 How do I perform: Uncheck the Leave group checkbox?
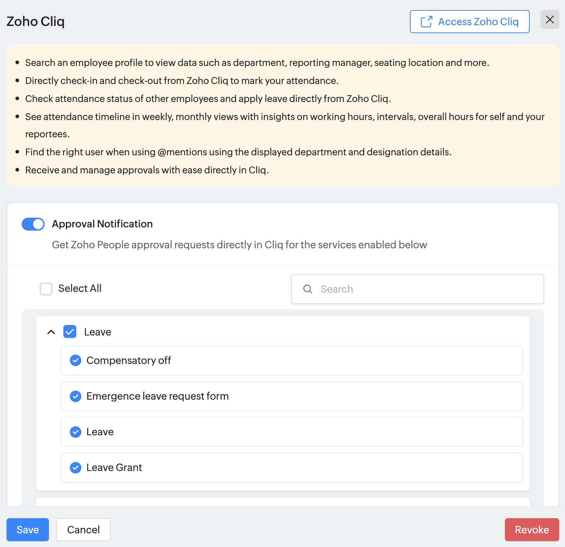click(70, 332)
